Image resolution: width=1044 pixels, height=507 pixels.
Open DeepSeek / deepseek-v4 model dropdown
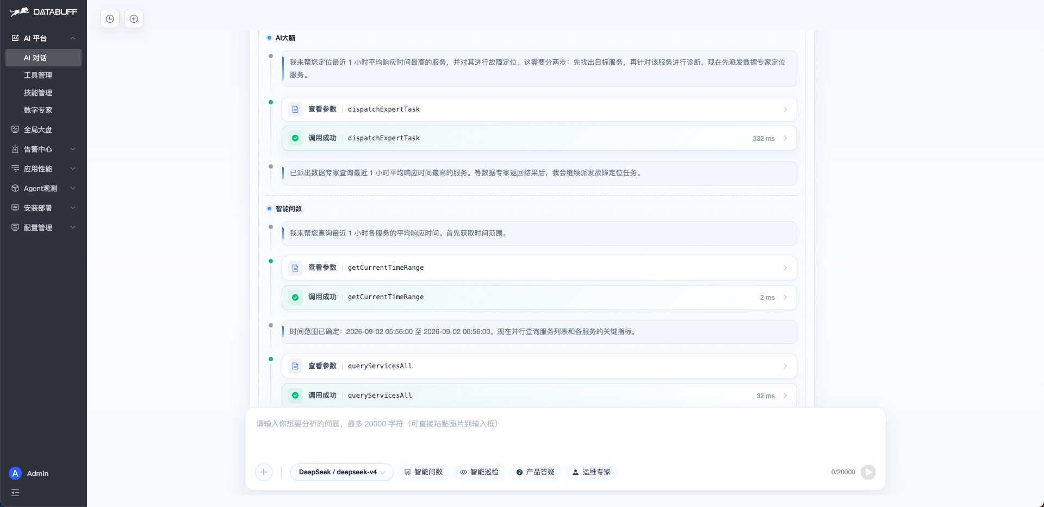click(x=342, y=472)
